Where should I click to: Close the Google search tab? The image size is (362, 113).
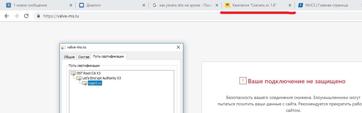click(x=217, y=5)
